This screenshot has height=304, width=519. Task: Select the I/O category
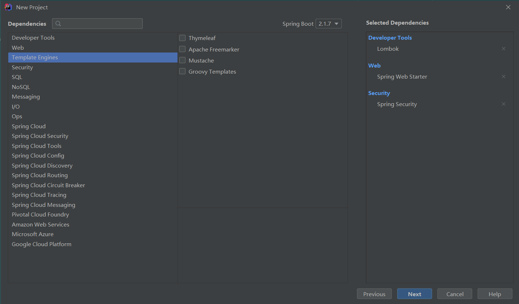93,106
